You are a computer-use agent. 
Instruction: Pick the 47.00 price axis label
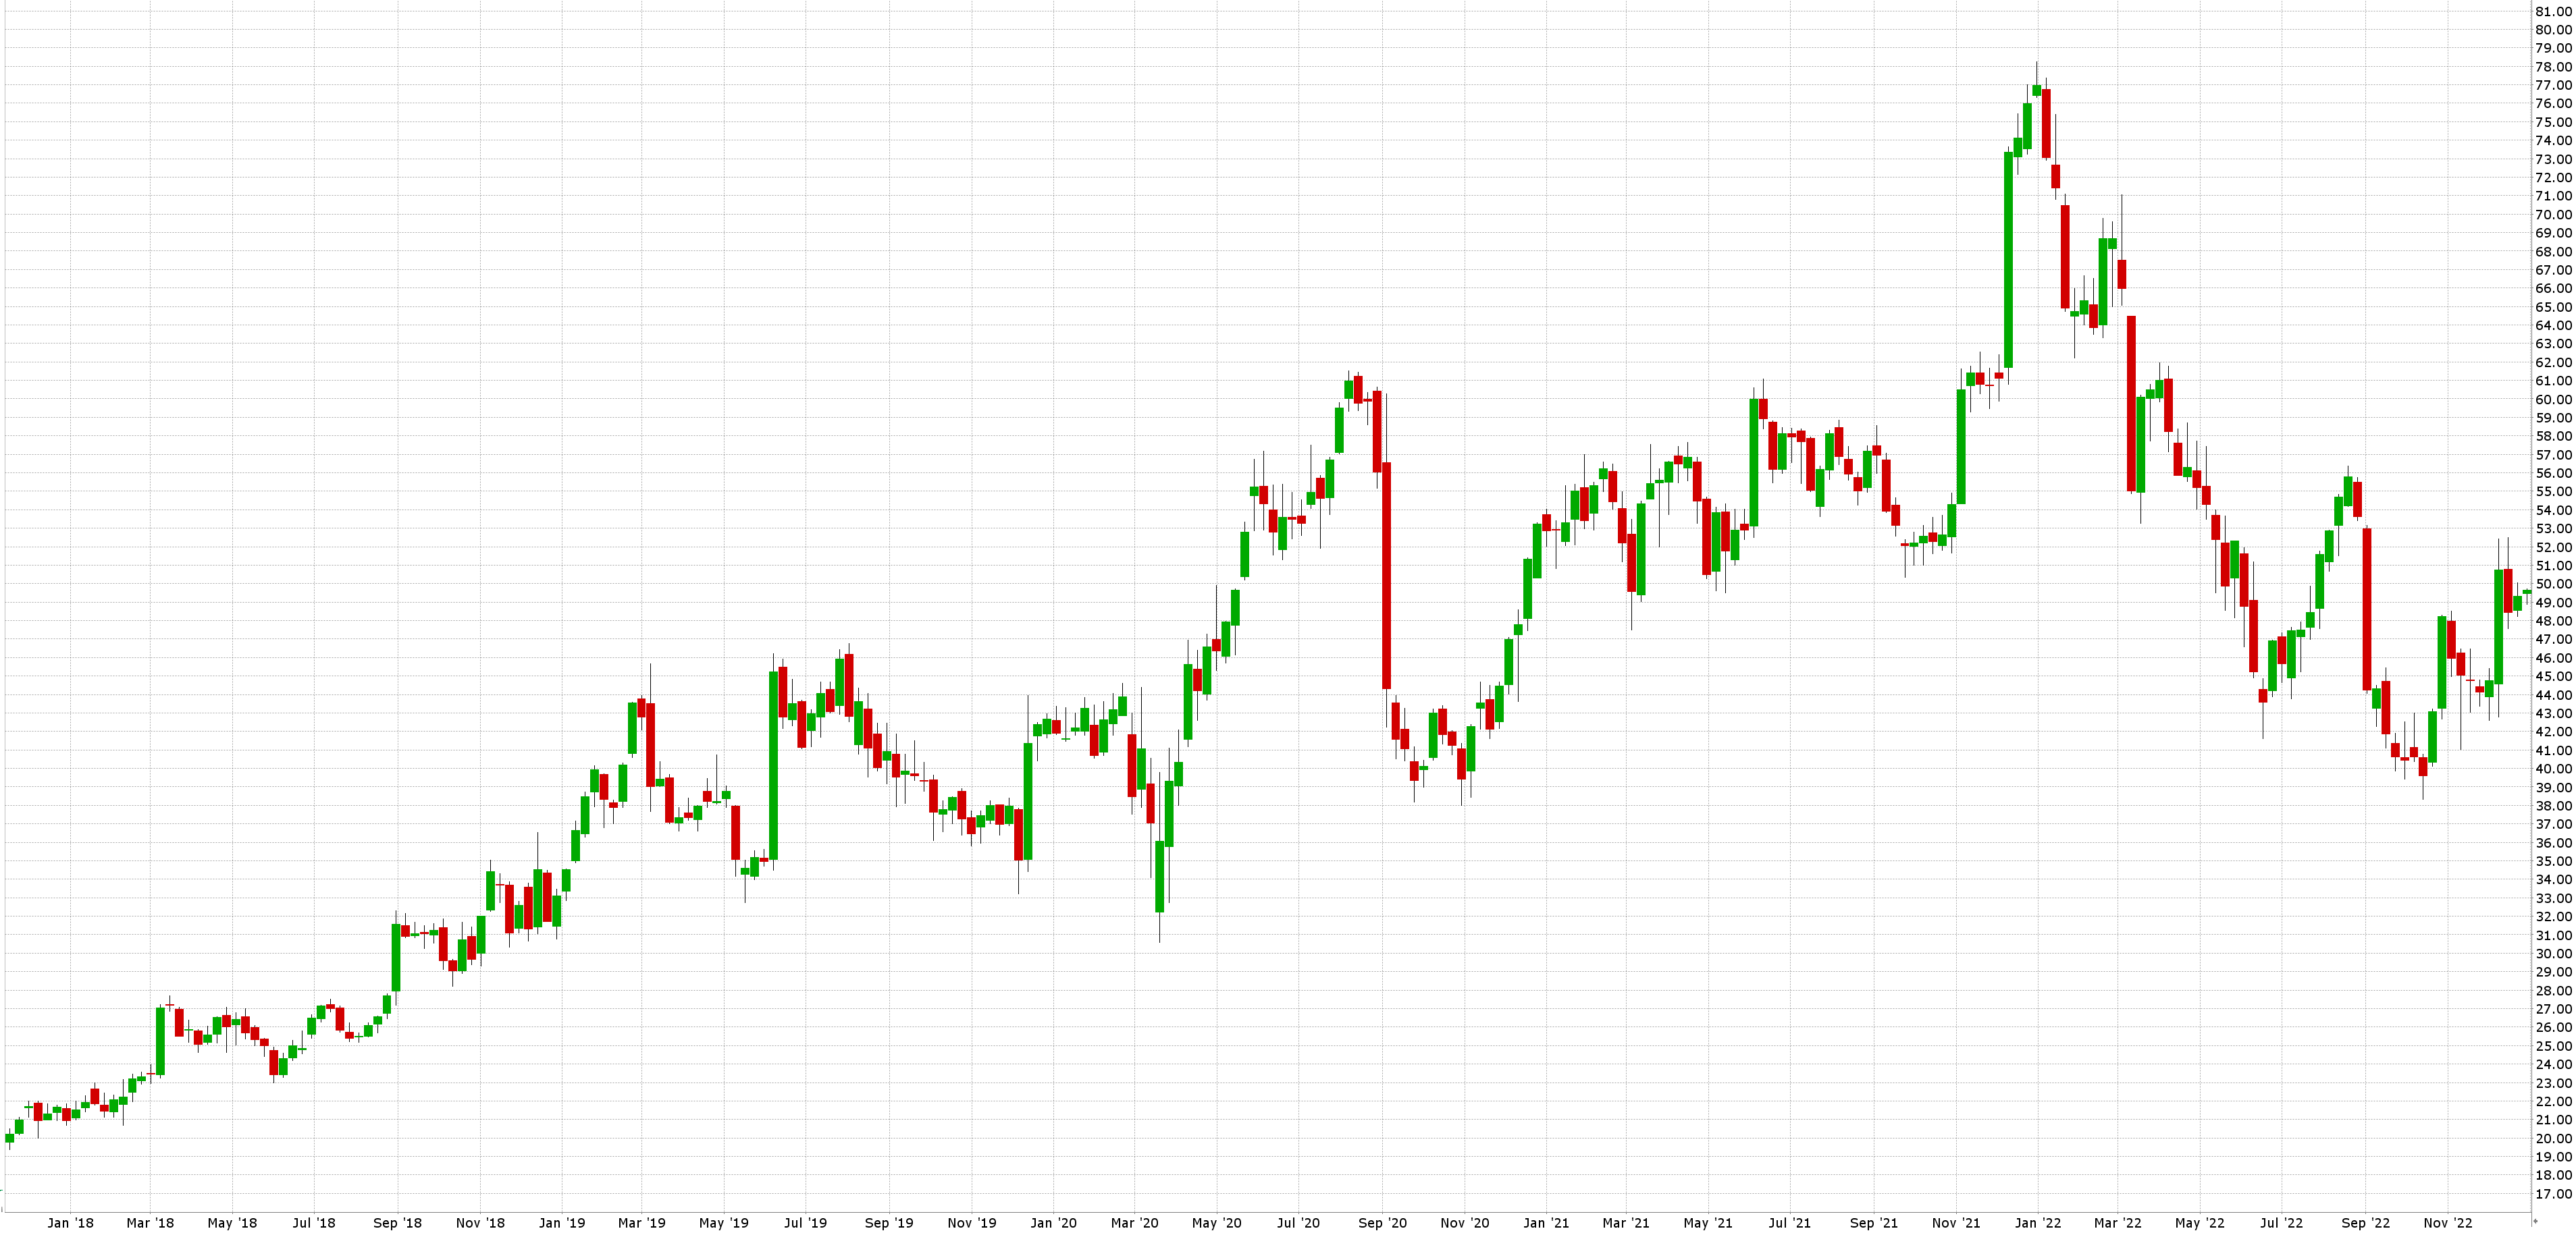(2553, 640)
